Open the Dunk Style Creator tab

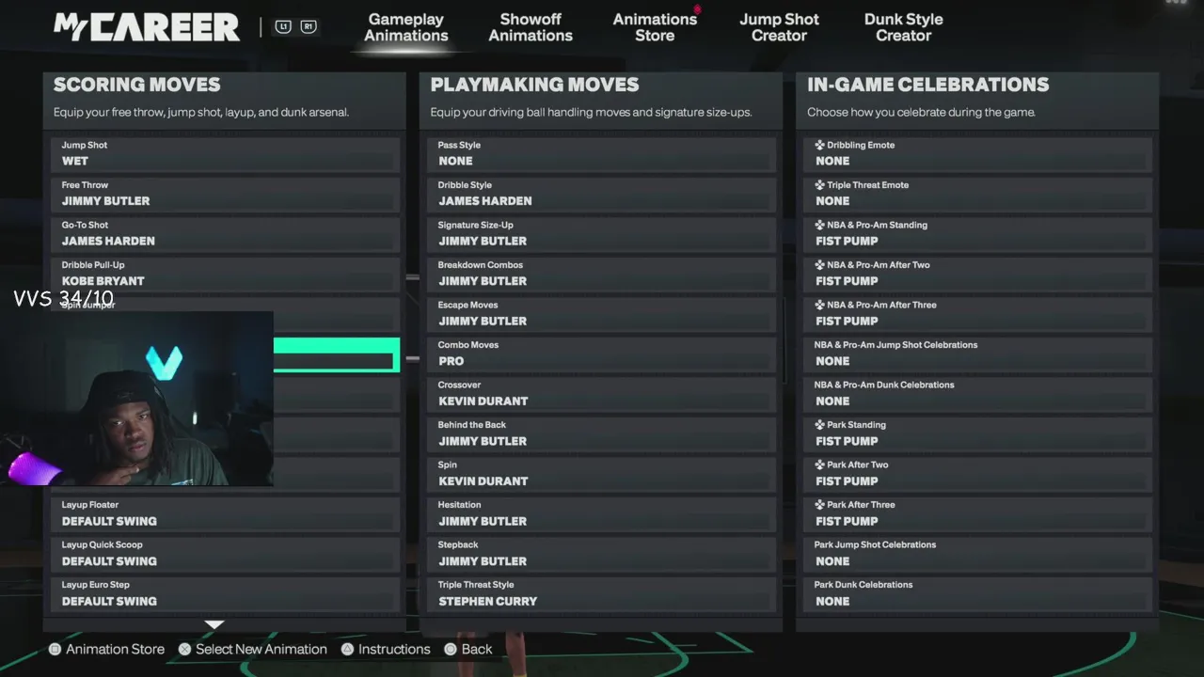tap(904, 27)
